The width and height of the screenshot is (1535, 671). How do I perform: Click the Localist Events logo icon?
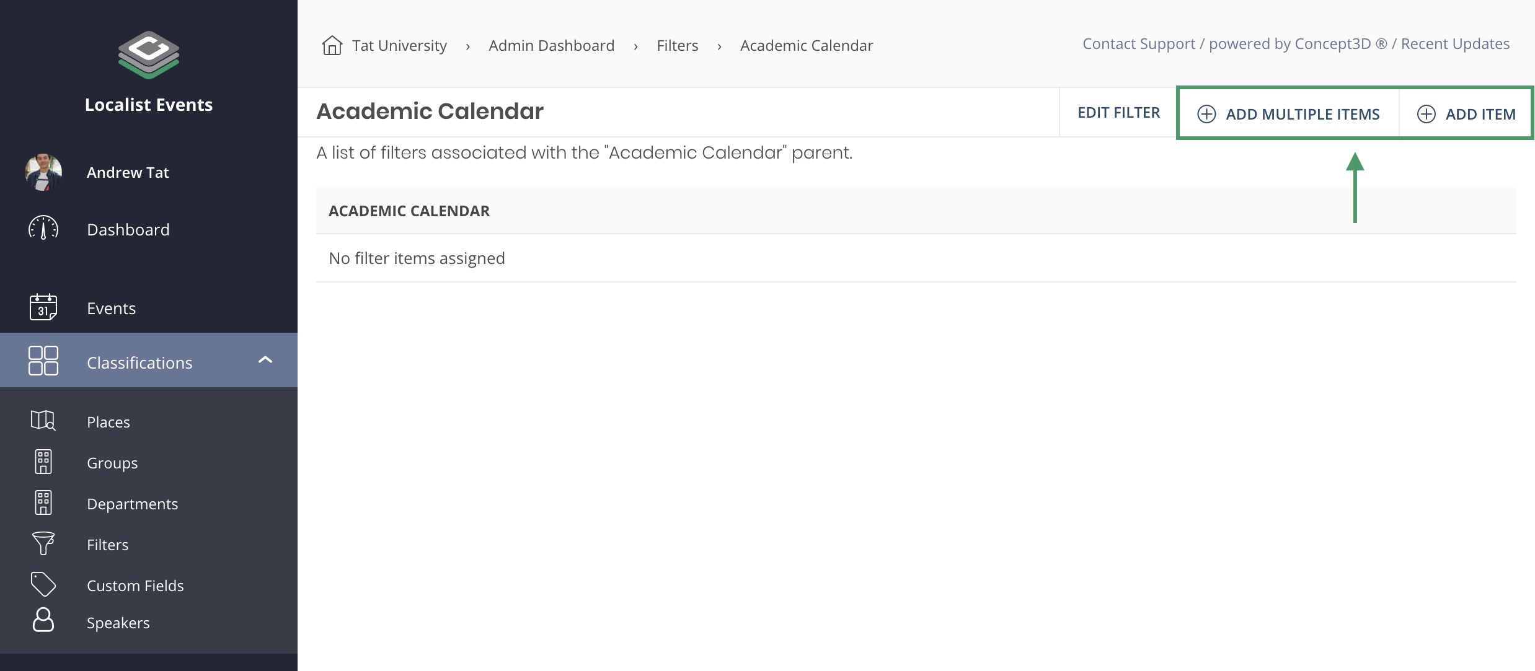tap(149, 55)
